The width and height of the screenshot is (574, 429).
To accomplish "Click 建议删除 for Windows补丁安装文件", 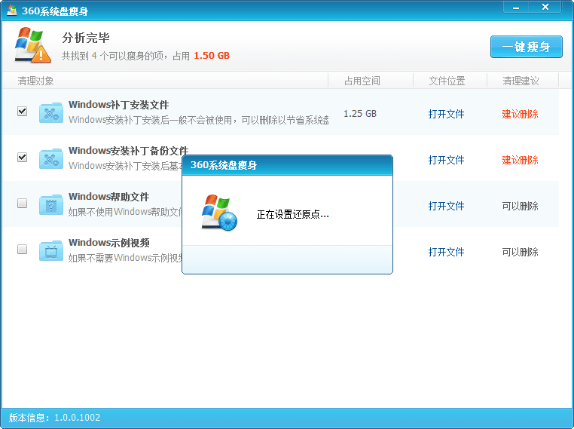I will (x=521, y=114).
